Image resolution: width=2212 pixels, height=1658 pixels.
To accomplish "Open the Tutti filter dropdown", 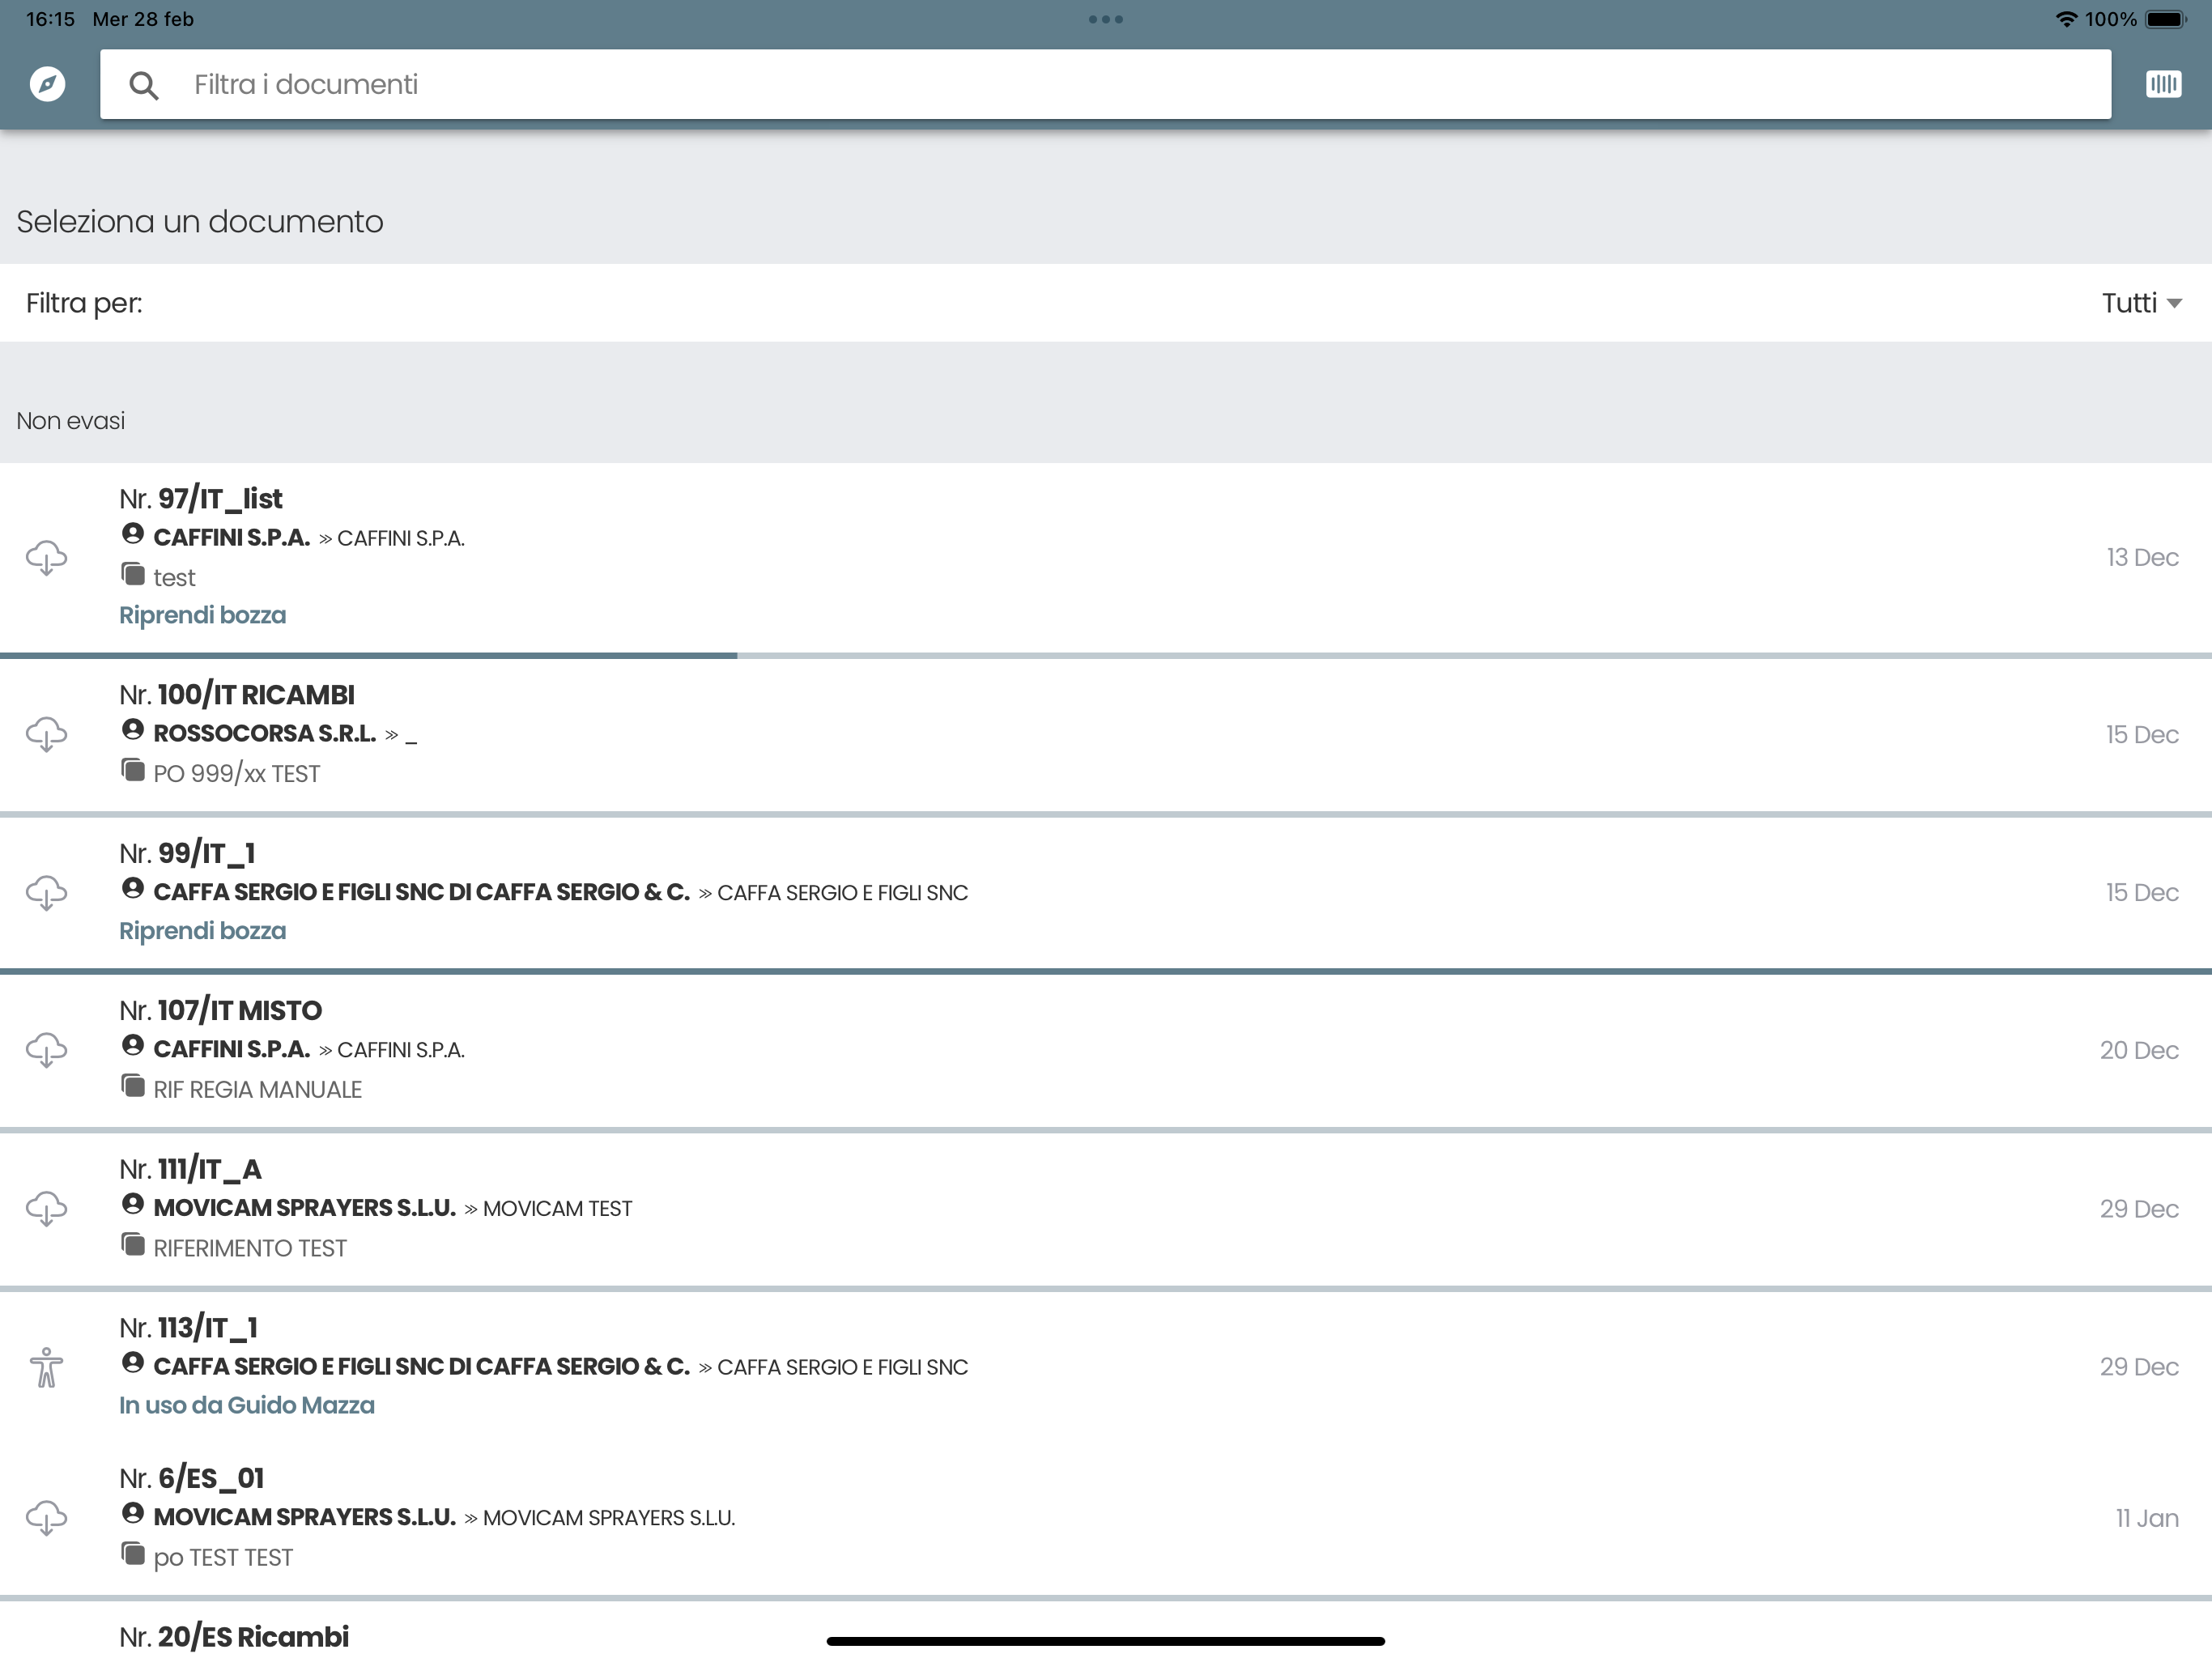I will (2141, 303).
